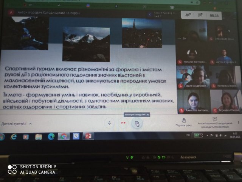Viewport: 242px width, 182px height.
Task: Switch the RU keyboard language indicator
Action: (188, 135)
